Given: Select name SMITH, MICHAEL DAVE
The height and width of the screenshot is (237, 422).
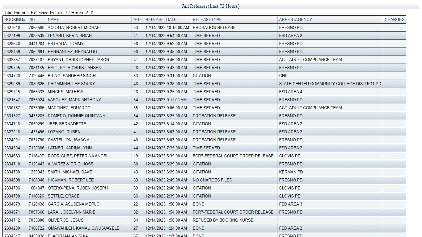Looking at the screenshot, I should click(70, 172).
